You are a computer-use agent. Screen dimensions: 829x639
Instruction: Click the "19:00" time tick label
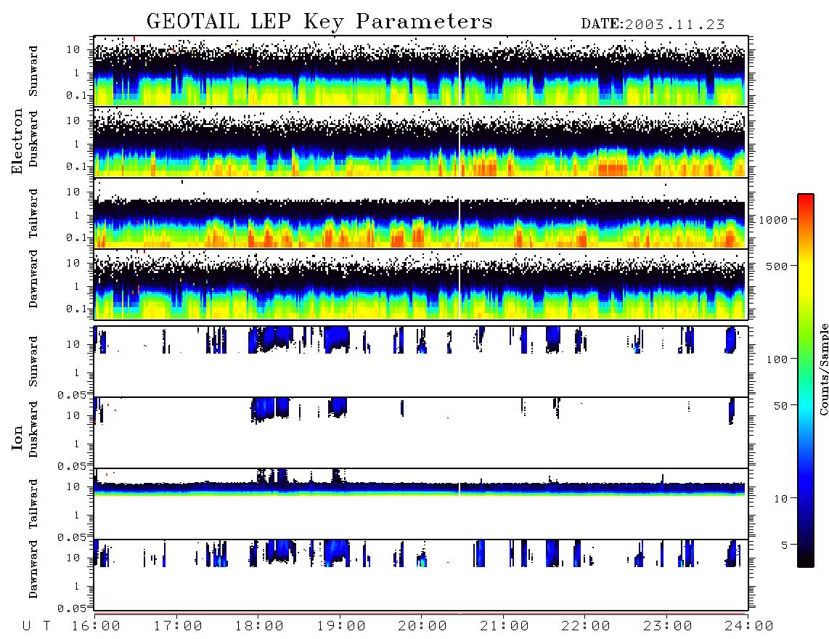pyautogui.click(x=341, y=627)
